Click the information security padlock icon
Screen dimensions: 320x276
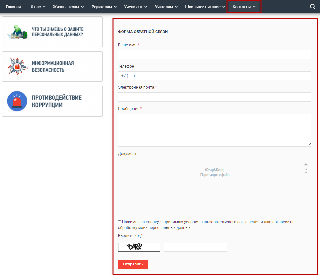pyautogui.click(x=16, y=66)
